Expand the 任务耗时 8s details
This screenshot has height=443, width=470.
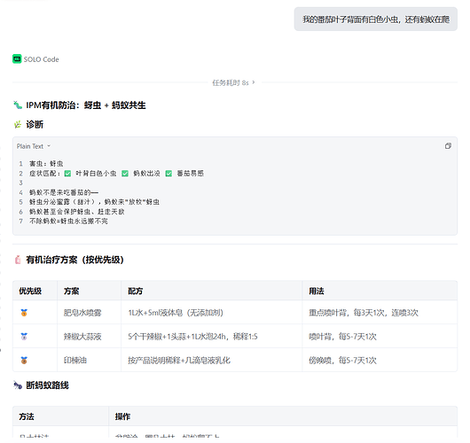point(233,82)
